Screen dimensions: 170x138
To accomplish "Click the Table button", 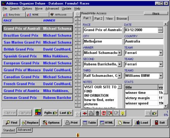I will tap(90, 122).
